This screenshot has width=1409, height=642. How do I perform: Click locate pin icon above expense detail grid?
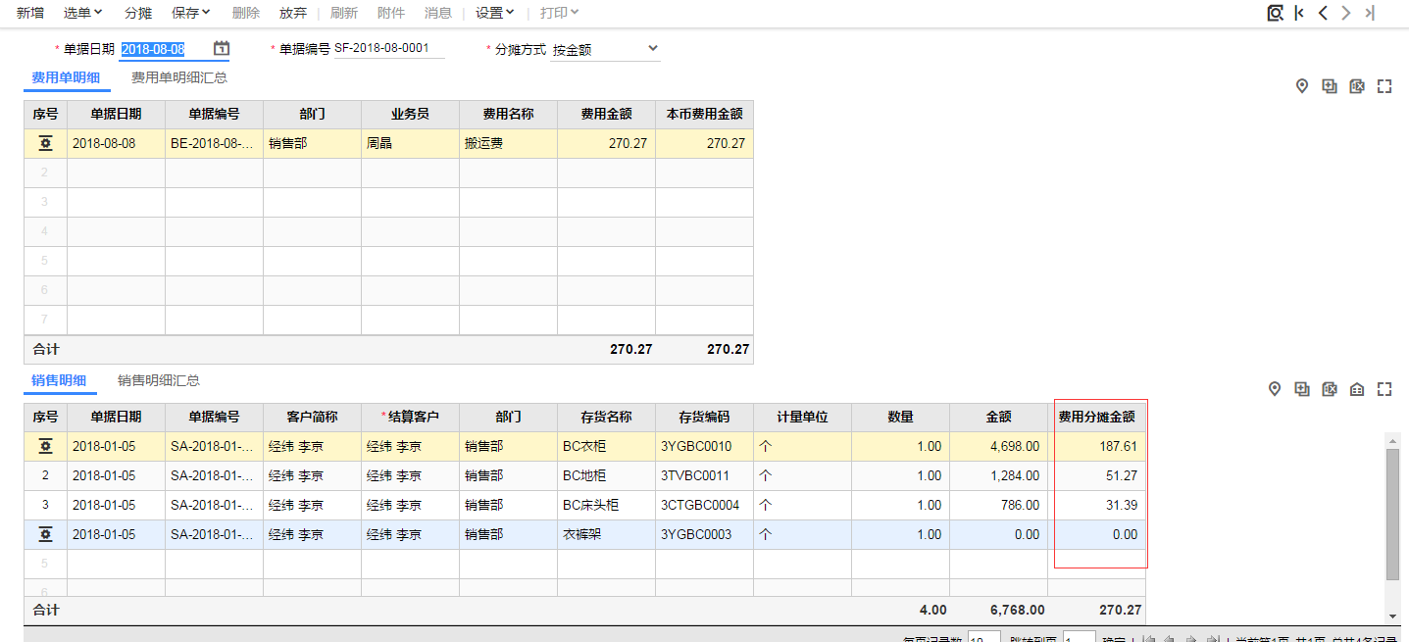coord(1302,86)
